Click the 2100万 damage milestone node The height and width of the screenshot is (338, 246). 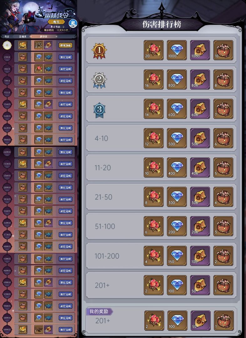(x=7, y=152)
